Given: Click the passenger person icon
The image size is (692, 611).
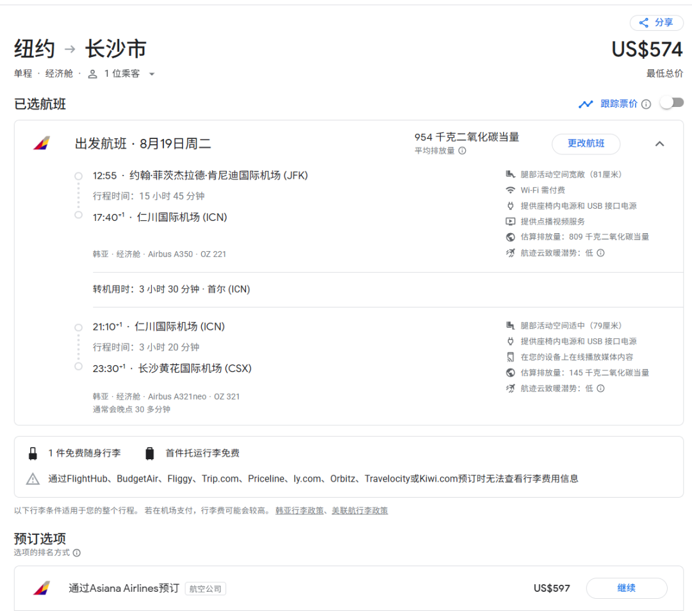Looking at the screenshot, I should click(93, 74).
